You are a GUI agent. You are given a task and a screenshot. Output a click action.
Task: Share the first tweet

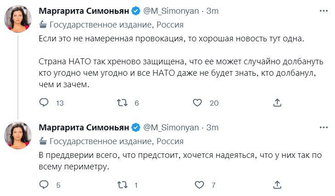(x=277, y=103)
